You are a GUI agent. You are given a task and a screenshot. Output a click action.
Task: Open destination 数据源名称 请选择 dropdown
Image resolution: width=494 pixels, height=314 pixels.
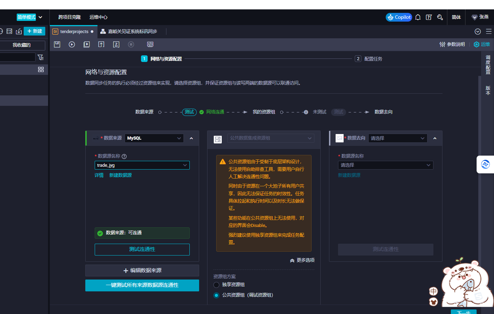pos(386,165)
